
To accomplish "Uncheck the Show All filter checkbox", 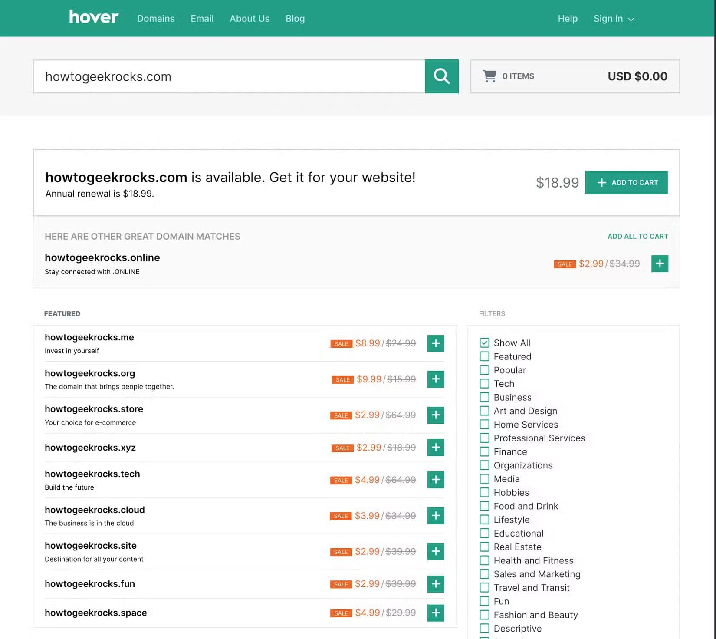I will click(x=484, y=343).
